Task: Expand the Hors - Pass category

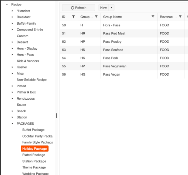Action: click(x=12, y=55)
